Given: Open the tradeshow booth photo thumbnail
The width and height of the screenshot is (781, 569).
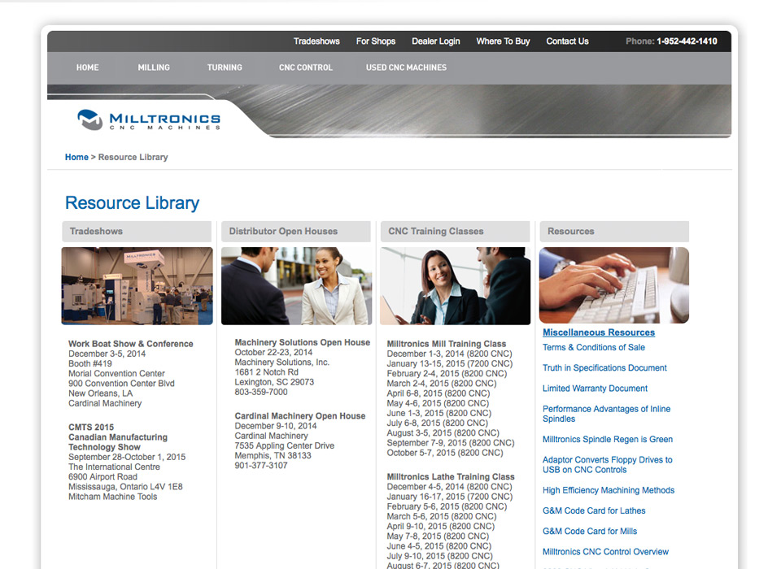Looking at the screenshot, I should pos(137,286).
